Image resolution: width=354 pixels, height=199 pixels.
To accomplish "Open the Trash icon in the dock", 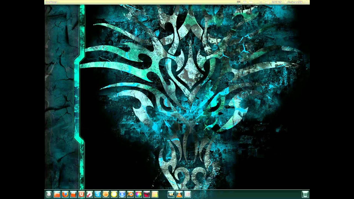I will pyautogui.click(x=305, y=194).
